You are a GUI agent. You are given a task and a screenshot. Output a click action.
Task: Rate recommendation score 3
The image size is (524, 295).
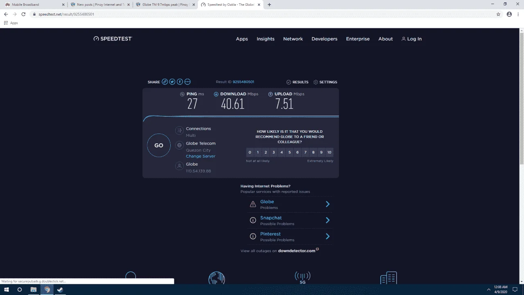point(273,152)
